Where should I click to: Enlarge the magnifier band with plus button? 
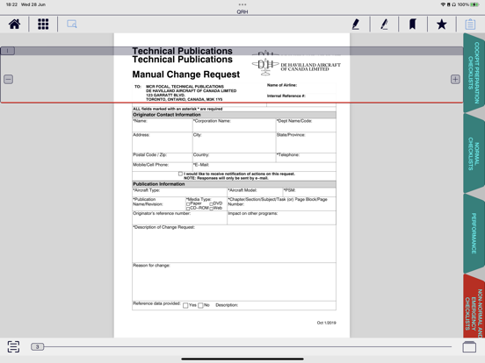point(455,79)
